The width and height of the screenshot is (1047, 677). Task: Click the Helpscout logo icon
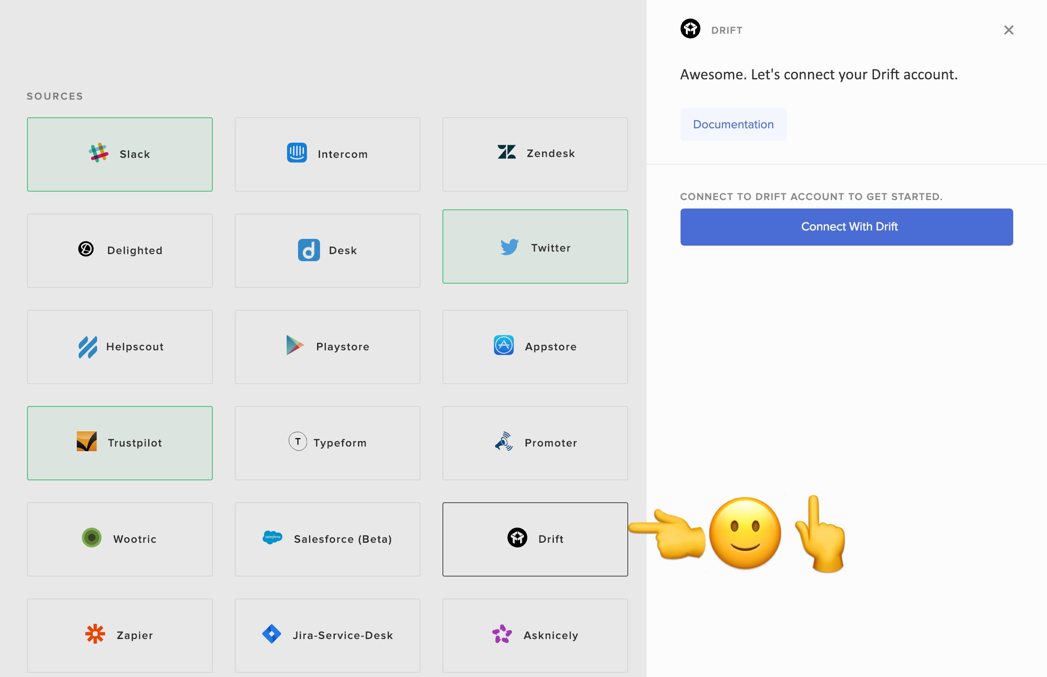tap(87, 347)
